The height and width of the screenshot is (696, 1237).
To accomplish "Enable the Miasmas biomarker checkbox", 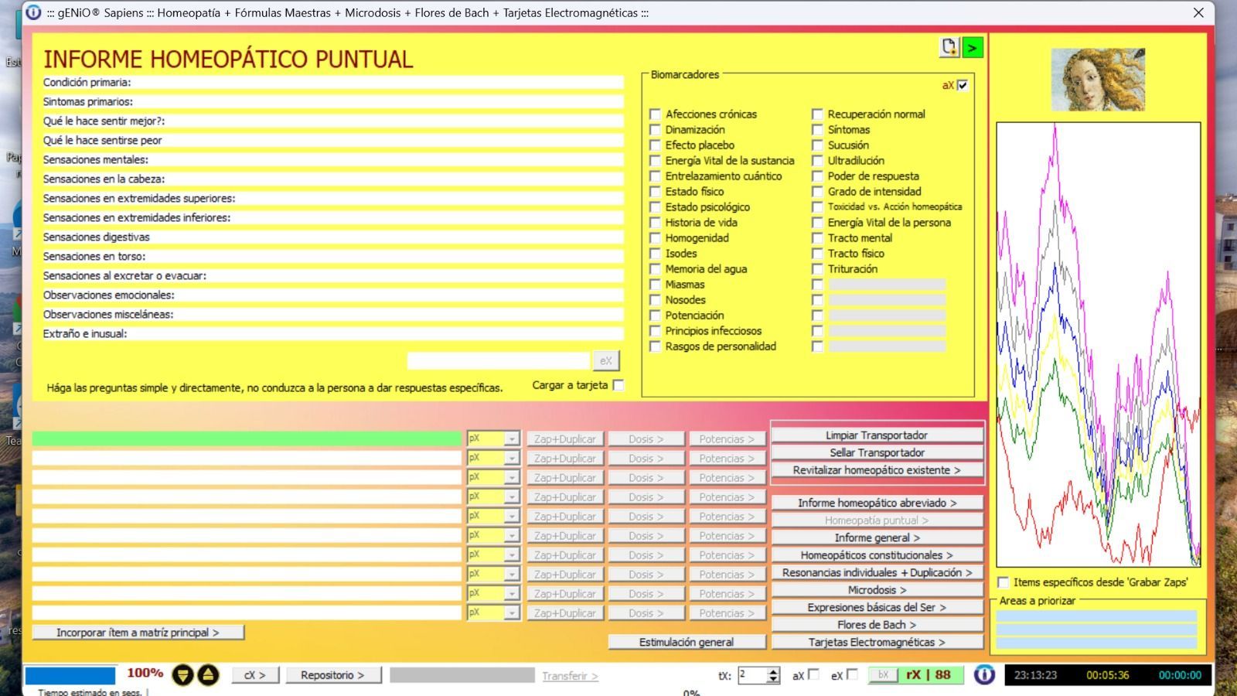I will click(655, 284).
